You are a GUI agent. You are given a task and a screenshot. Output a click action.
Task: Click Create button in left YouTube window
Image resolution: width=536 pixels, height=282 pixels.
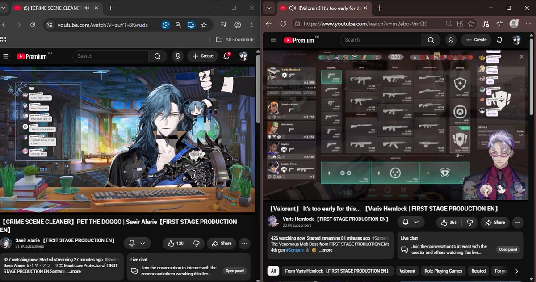(202, 56)
